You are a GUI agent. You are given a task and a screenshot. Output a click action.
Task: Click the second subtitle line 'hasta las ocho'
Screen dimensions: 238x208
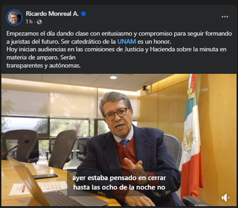[x=119, y=187]
